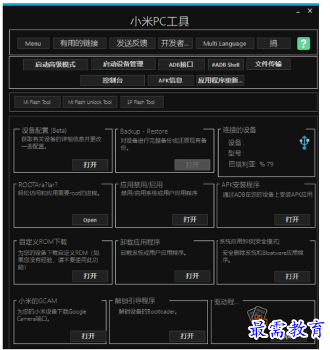Open the 控制台 console button
The width and height of the screenshot is (330, 350).
[113, 80]
